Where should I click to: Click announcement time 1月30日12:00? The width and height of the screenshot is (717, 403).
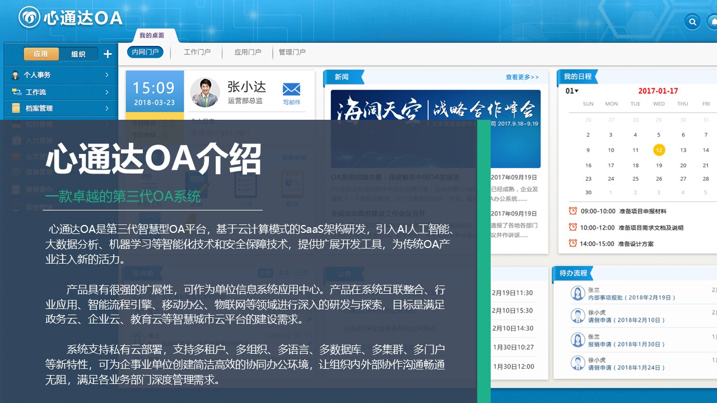pyautogui.click(x=514, y=367)
